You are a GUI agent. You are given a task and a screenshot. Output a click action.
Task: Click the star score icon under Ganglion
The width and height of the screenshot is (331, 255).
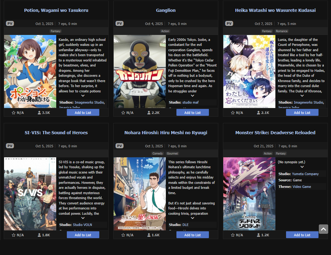tap(123, 113)
